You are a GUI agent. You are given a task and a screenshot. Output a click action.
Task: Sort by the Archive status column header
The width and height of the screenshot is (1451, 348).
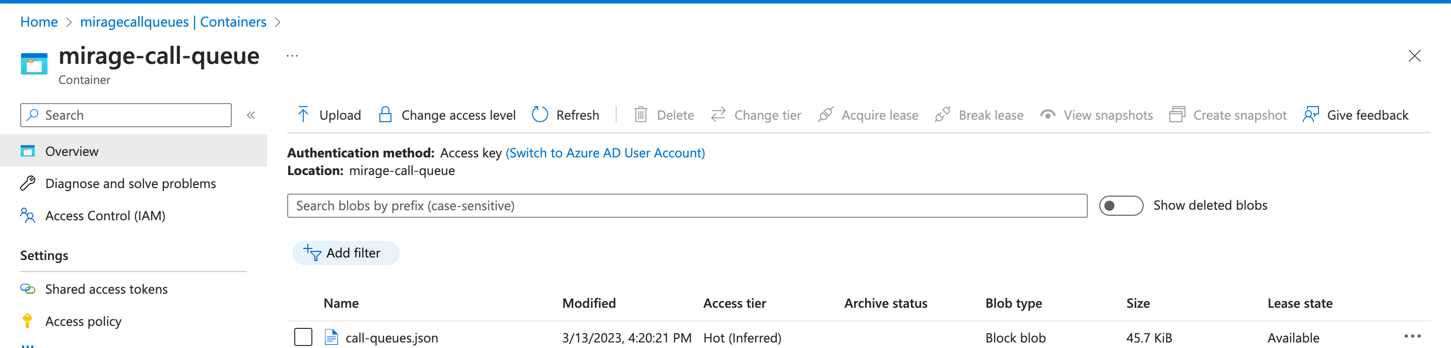(x=886, y=304)
